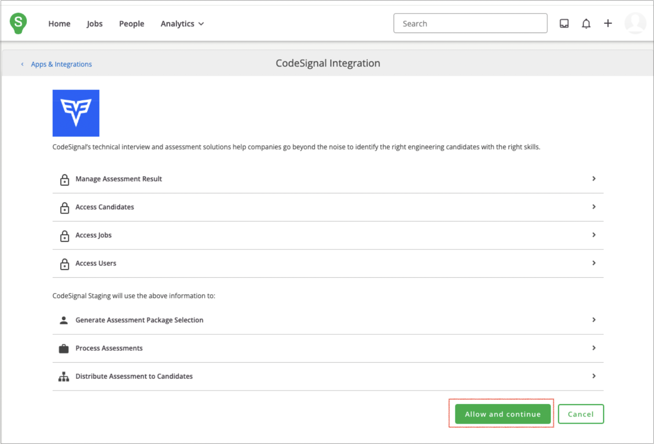The width and height of the screenshot is (654, 444).
Task: Click lock icon beside Access Users
Action: (x=64, y=264)
